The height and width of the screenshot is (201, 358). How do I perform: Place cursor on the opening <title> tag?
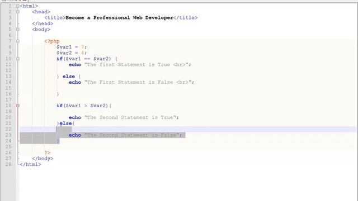(x=55, y=17)
